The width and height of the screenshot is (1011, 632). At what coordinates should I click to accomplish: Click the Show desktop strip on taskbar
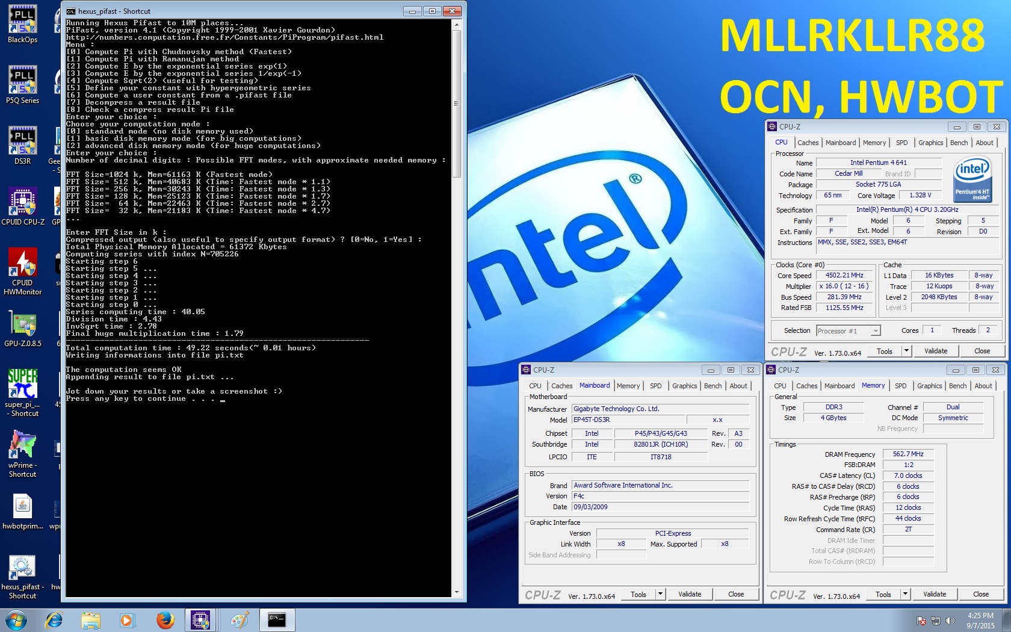coord(1006,620)
